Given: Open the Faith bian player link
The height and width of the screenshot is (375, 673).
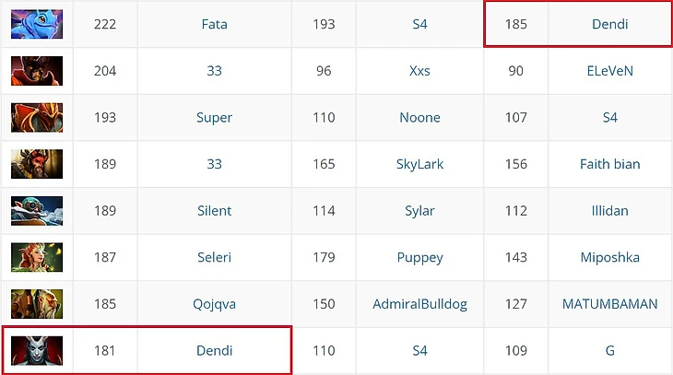Looking at the screenshot, I should point(610,164).
